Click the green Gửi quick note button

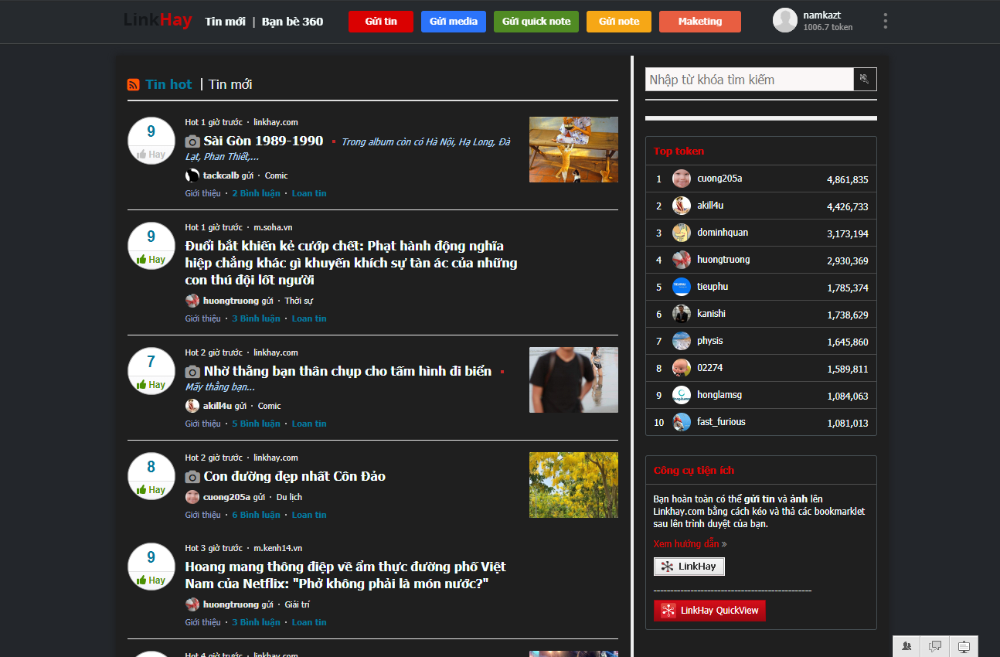tap(536, 22)
